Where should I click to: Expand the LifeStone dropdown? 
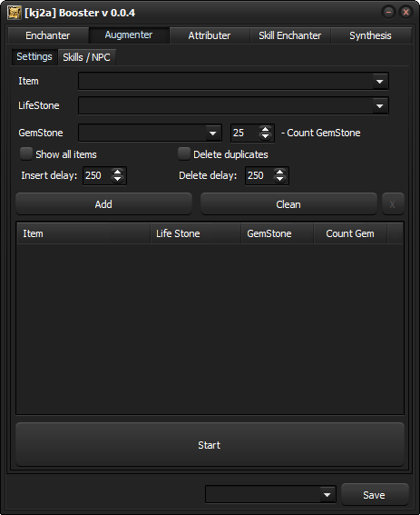tap(233, 105)
